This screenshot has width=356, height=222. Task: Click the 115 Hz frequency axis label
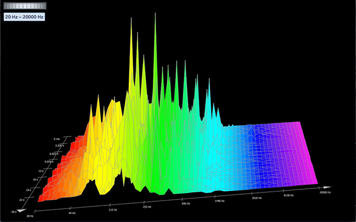pos(113,210)
